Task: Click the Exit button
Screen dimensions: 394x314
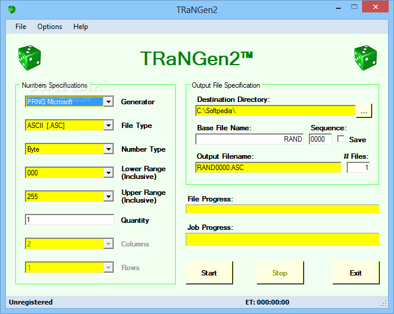Action: point(356,273)
